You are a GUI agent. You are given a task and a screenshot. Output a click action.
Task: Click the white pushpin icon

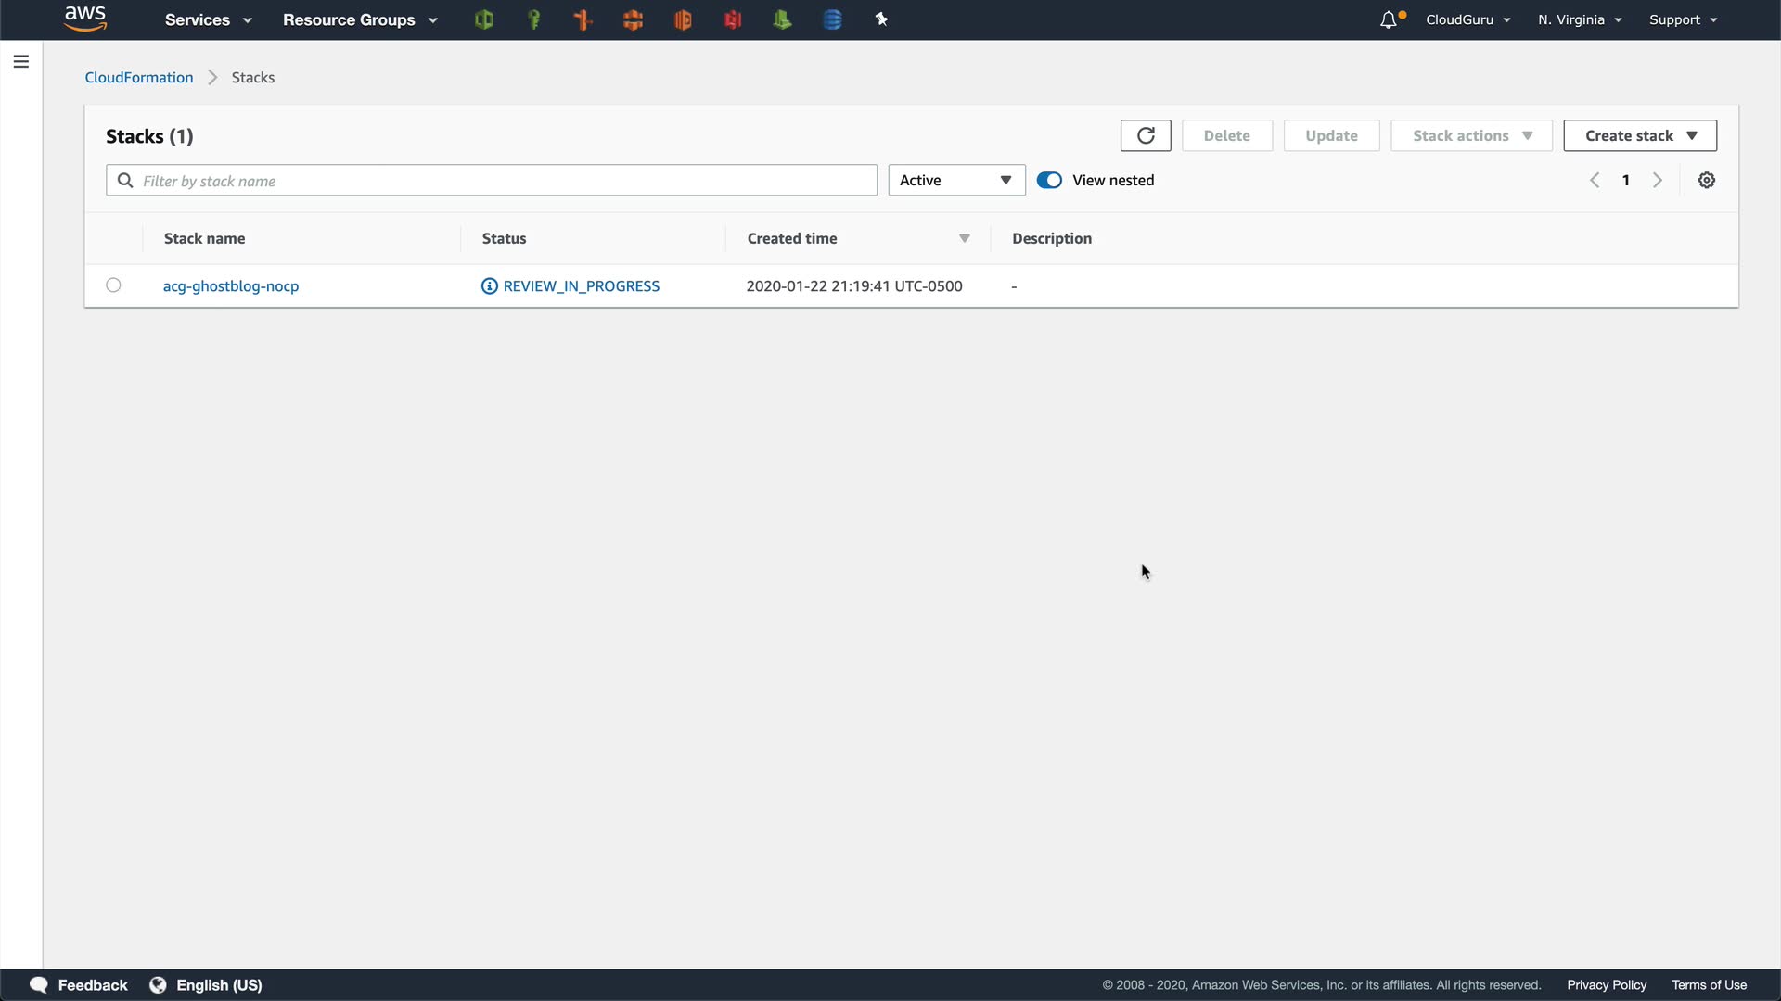point(881,19)
